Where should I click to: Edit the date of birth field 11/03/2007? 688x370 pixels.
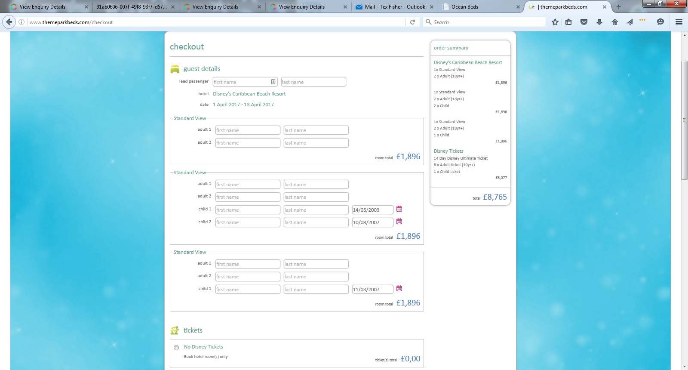tap(373, 290)
